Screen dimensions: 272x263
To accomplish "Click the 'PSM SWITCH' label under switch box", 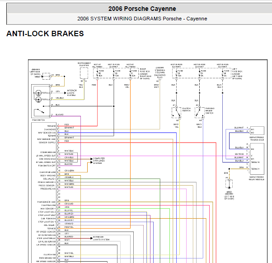I will (x=38, y=120).
